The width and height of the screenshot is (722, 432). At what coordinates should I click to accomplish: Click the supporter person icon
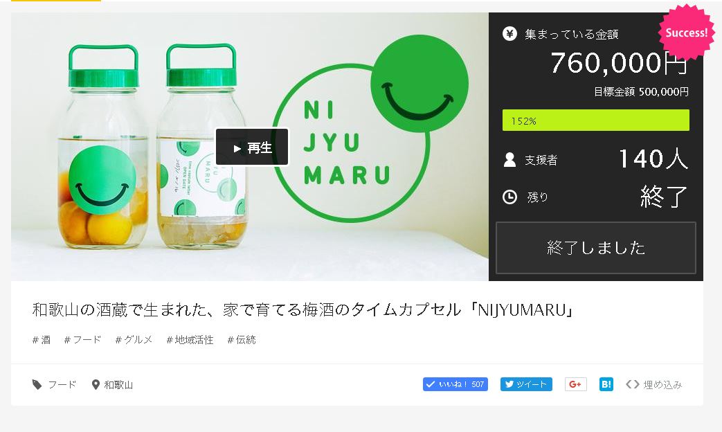click(509, 160)
